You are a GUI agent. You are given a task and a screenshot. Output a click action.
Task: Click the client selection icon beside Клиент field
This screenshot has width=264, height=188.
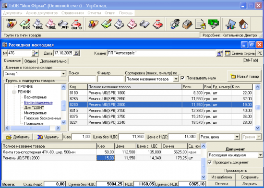tap(219, 53)
